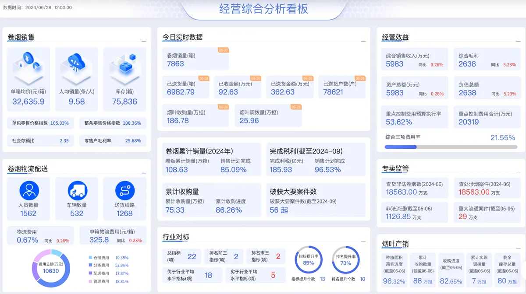Click the 费用总额 donut chart center
Viewport: 526px width, 294px height.
tap(51, 268)
